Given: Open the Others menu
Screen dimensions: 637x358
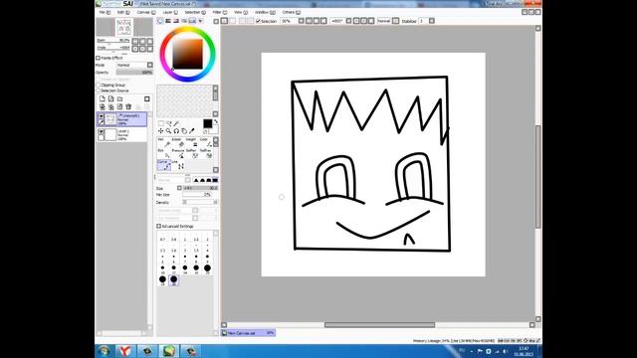Looking at the screenshot, I should tap(291, 12).
